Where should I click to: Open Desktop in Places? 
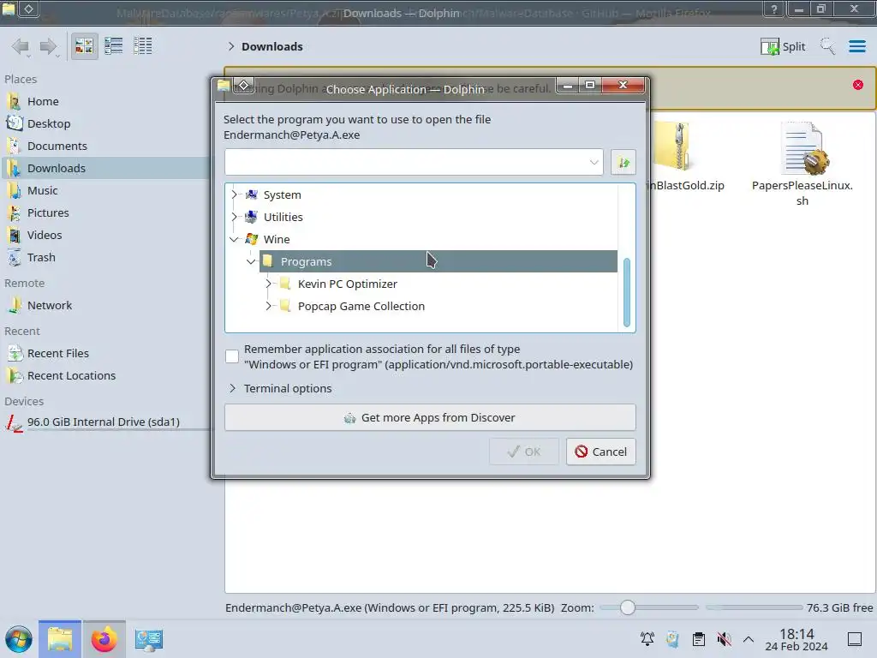tap(49, 123)
